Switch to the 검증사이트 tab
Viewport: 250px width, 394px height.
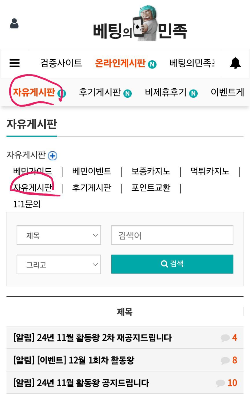(61, 63)
